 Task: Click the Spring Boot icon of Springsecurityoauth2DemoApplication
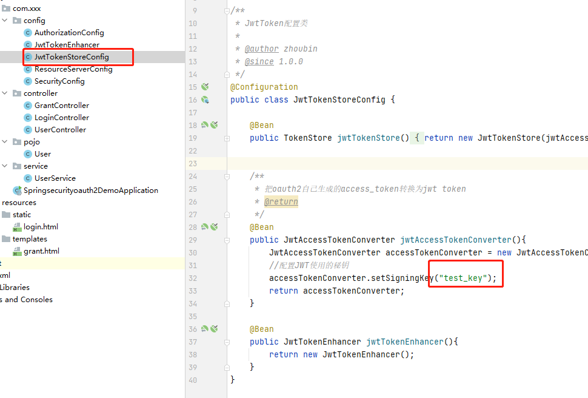(x=17, y=191)
